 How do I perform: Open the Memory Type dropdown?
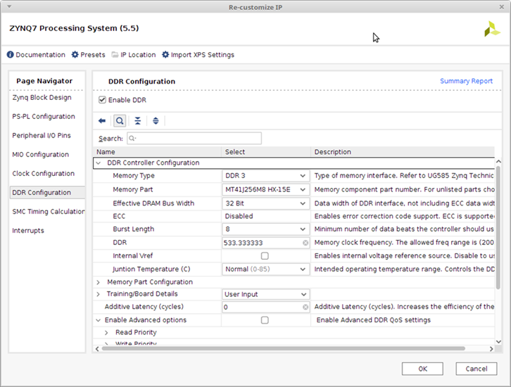(x=265, y=176)
